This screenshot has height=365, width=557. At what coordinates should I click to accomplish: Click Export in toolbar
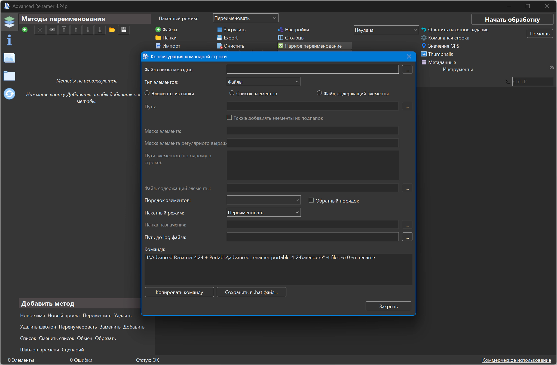point(227,38)
